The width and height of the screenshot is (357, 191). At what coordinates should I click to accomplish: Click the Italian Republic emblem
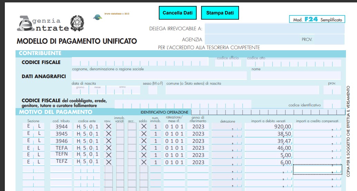[x=77, y=23]
